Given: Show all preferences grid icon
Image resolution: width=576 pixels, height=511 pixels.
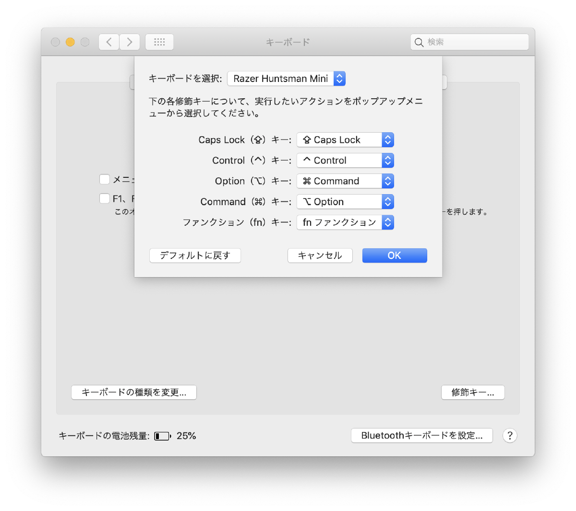Looking at the screenshot, I should (x=159, y=42).
